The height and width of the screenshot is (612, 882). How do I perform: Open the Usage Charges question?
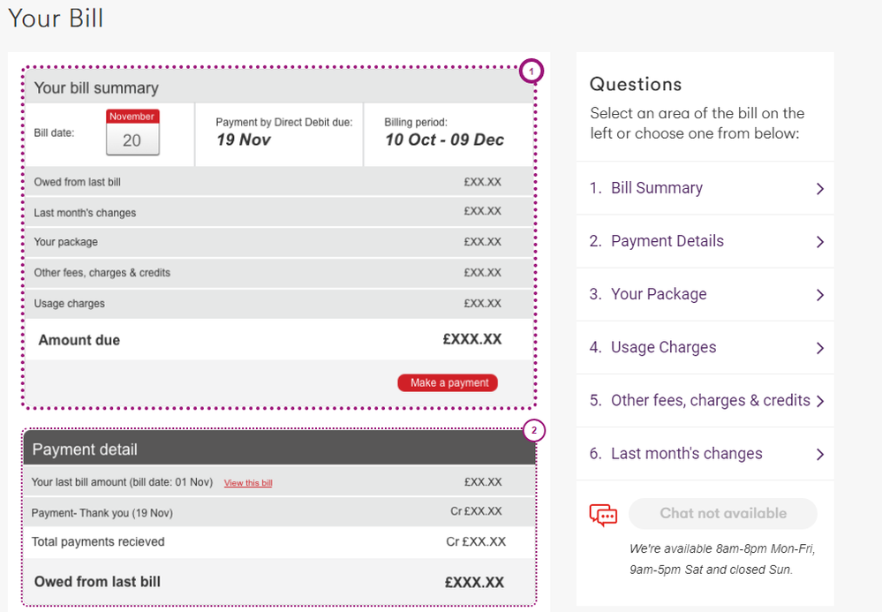(x=705, y=348)
